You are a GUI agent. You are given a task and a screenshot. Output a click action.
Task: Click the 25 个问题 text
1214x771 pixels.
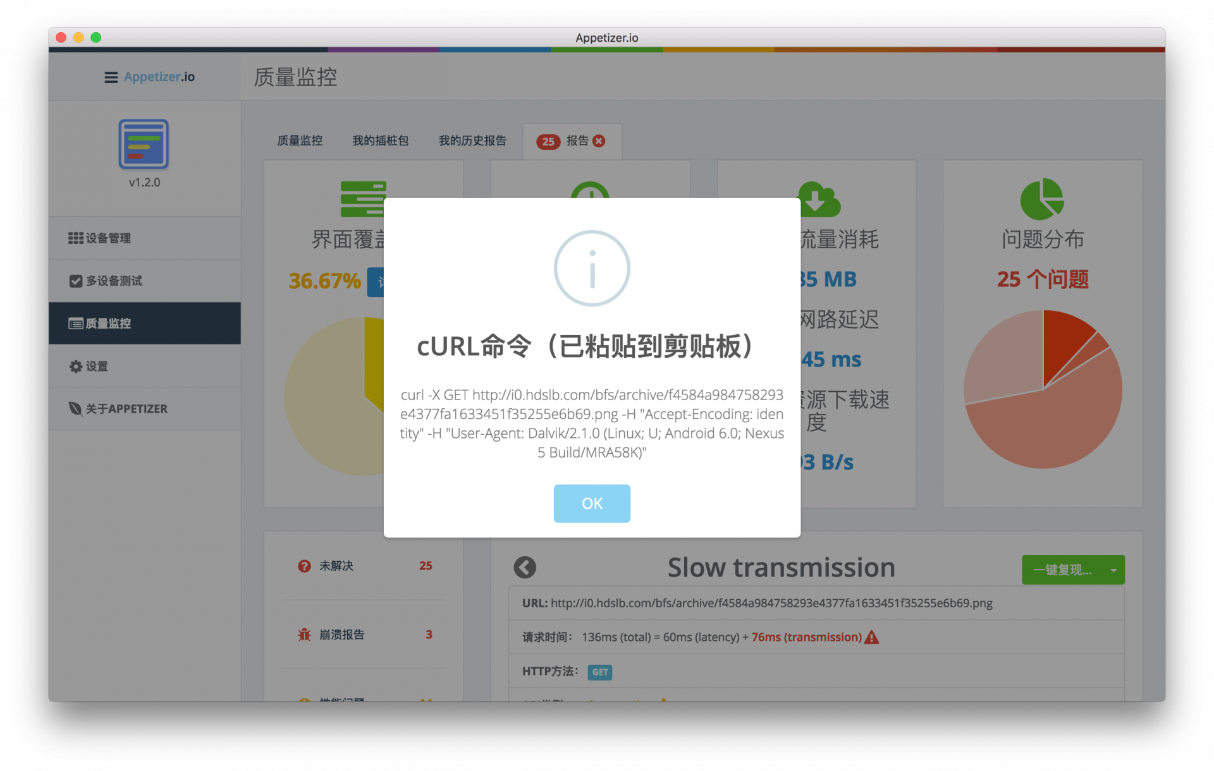(1043, 279)
